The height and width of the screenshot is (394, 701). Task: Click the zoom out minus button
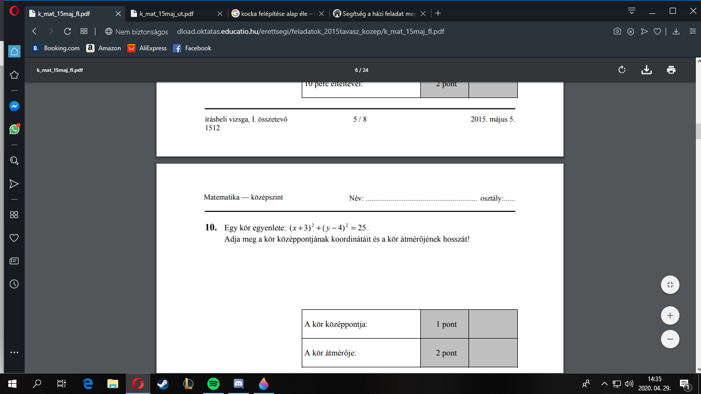pos(670,339)
